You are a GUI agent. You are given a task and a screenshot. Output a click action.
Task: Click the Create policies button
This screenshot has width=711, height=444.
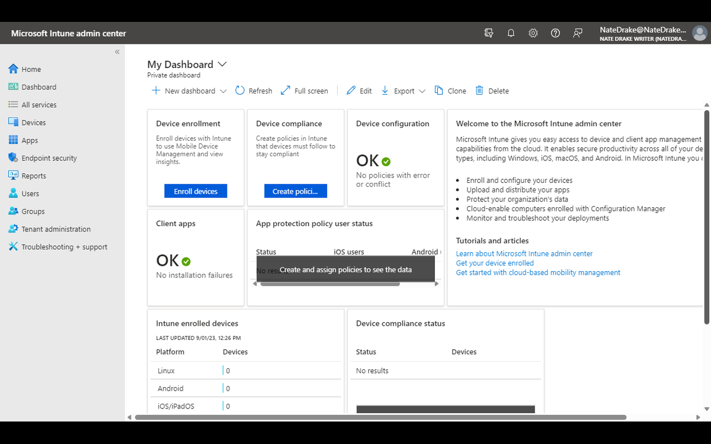pos(296,191)
